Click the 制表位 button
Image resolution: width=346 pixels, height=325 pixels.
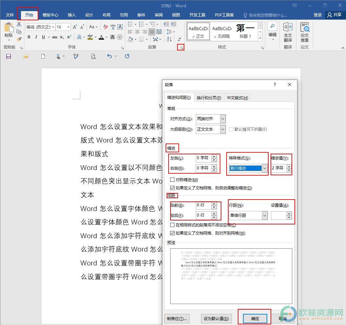[177, 318]
